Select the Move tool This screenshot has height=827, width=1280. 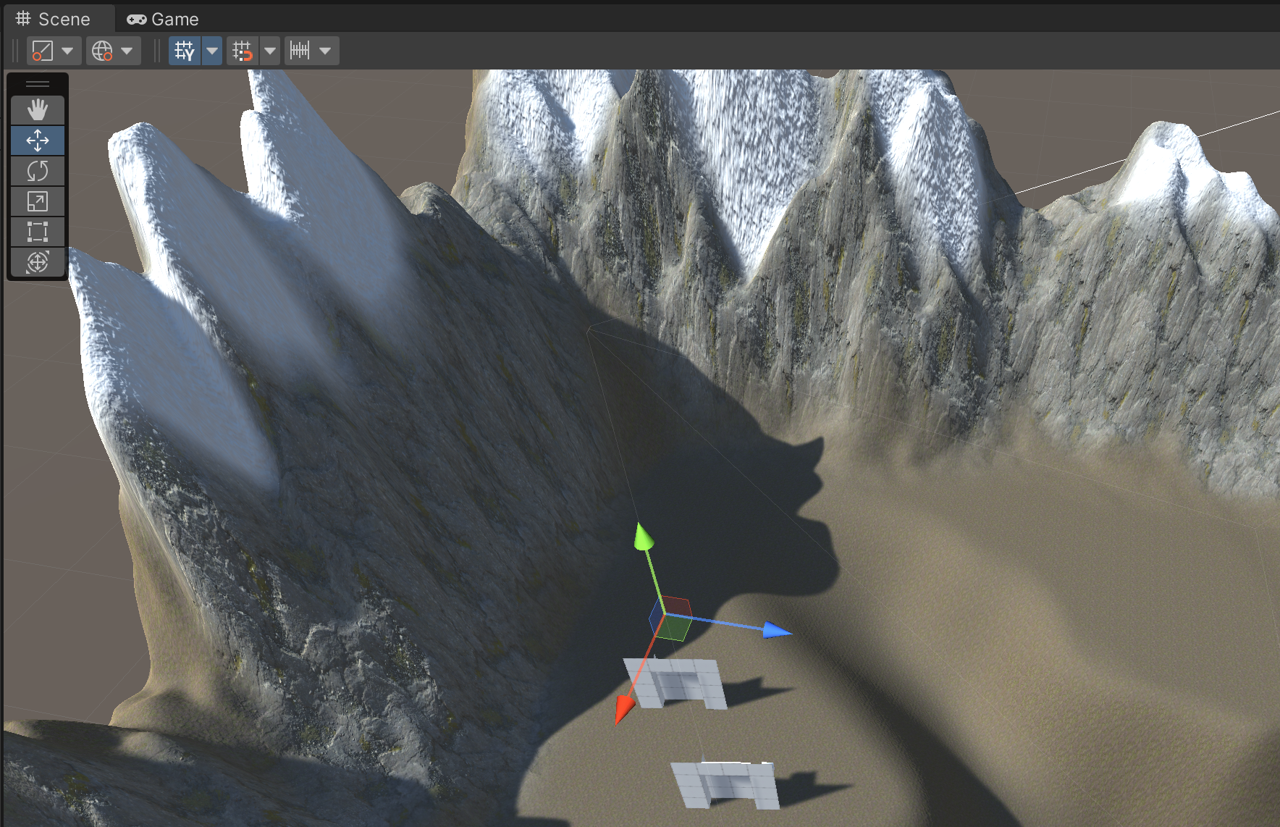[x=38, y=140]
